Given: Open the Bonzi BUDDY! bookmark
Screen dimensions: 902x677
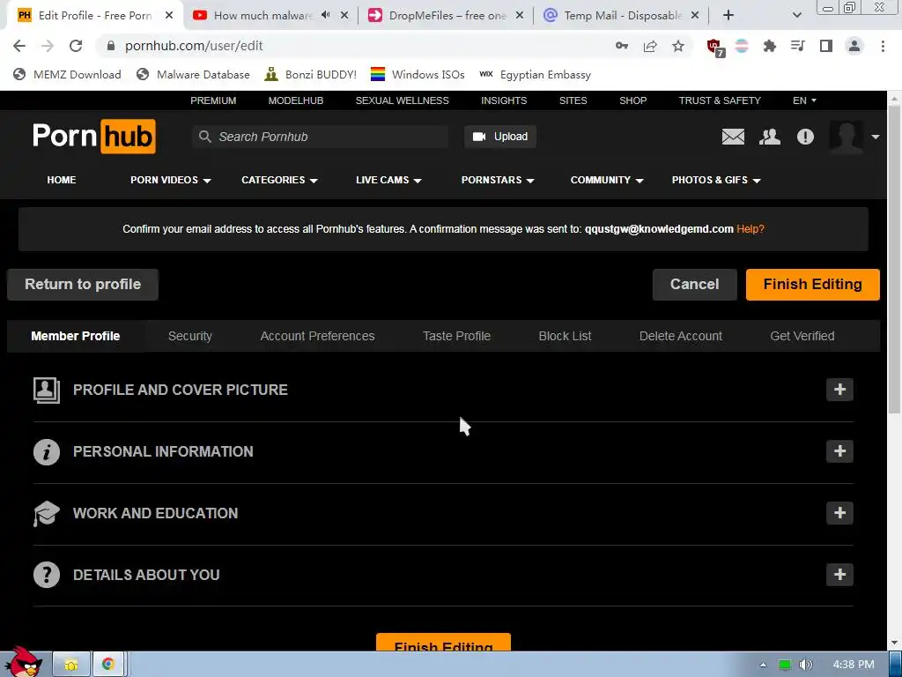Looking at the screenshot, I should [x=310, y=75].
